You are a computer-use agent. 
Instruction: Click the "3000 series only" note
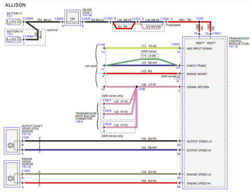tap(112, 96)
